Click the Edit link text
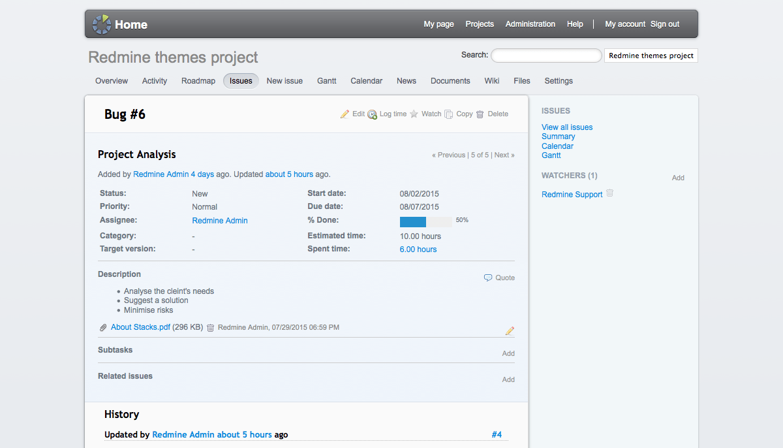The image size is (783, 448). point(358,114)
